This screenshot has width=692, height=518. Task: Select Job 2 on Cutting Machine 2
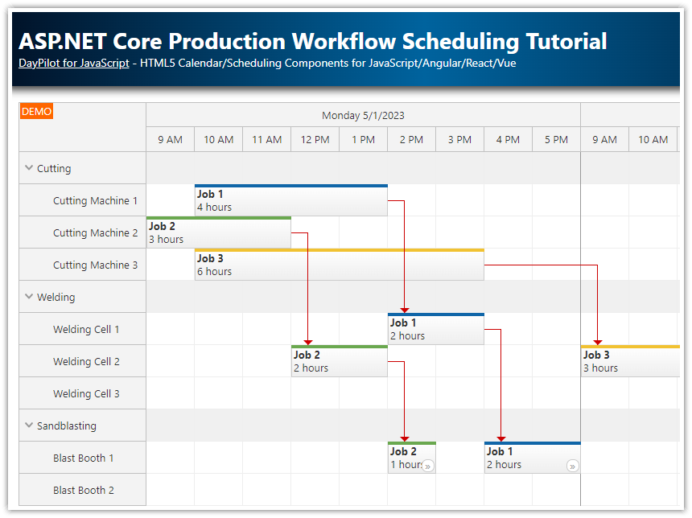(x=218, y=232)
